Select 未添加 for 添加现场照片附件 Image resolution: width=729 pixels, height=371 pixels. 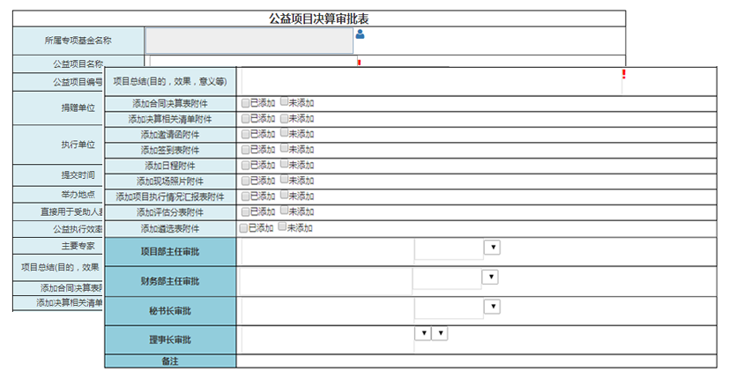pyautogui.click(x=284, y=180)
